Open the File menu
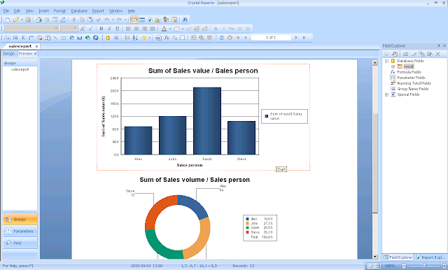The width and height of the screenshot is (448, 270). tap(6, 11)
